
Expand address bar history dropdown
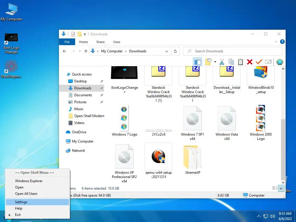tap(167, 51)
